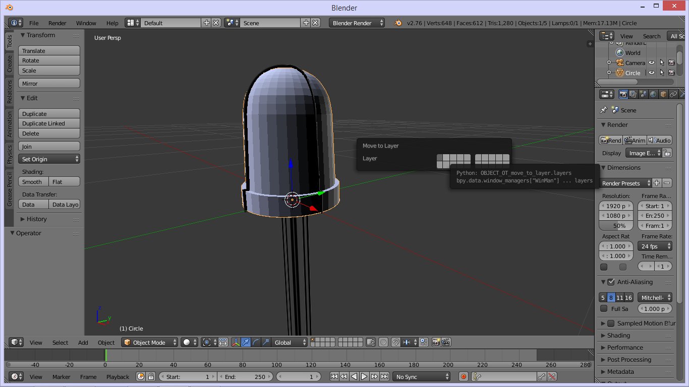The height and width of the screenshot is (387, 689).
Task: Open the info editor type selector
Action: [x=16, y=23]
